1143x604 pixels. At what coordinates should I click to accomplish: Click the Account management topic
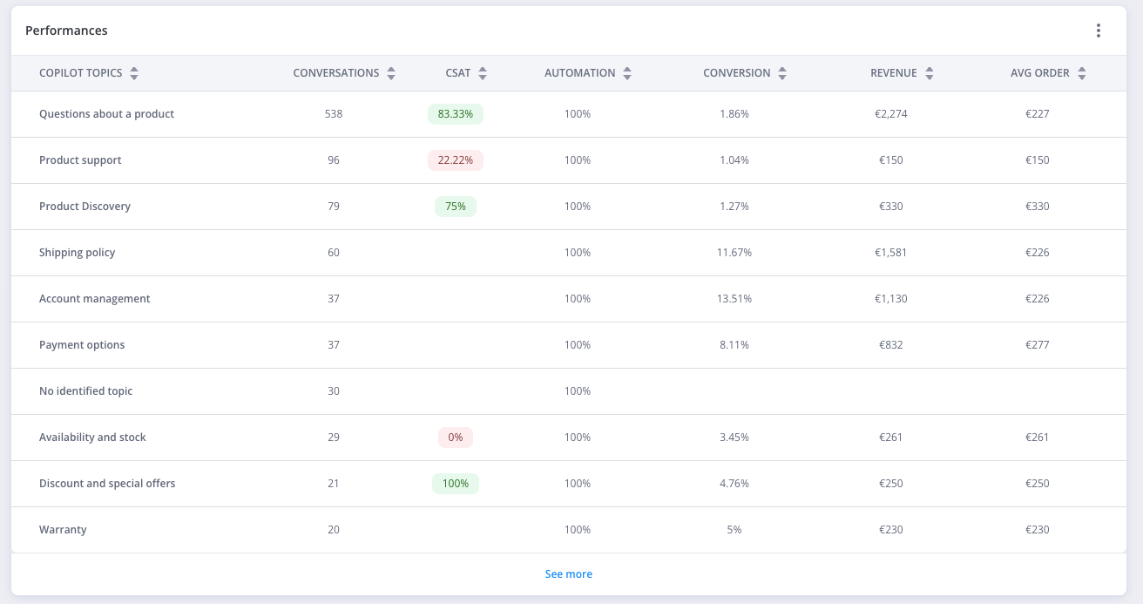94,299
